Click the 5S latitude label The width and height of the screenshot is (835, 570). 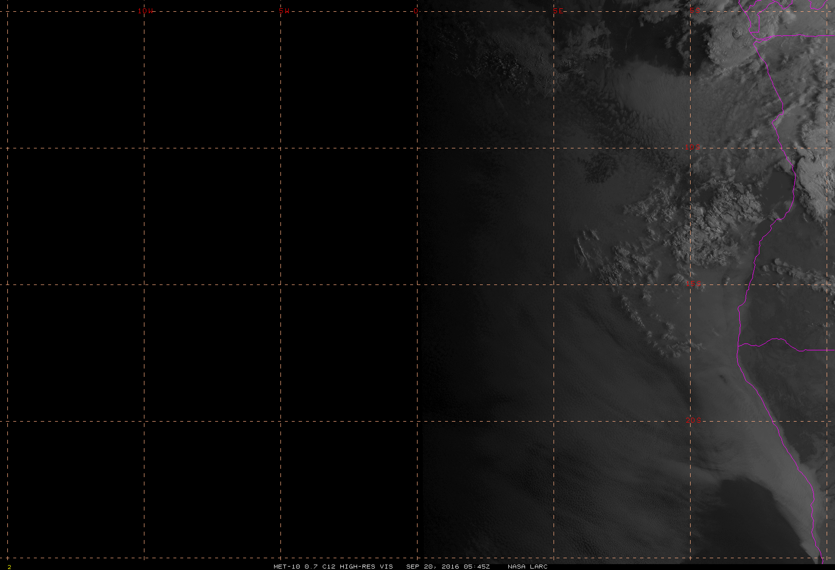[x=695, y=10]
